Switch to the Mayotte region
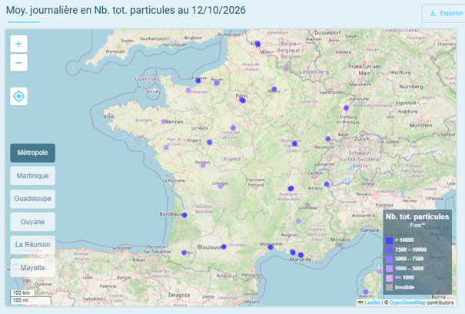The width and height of the screenshot is (465, 314). 32,268
